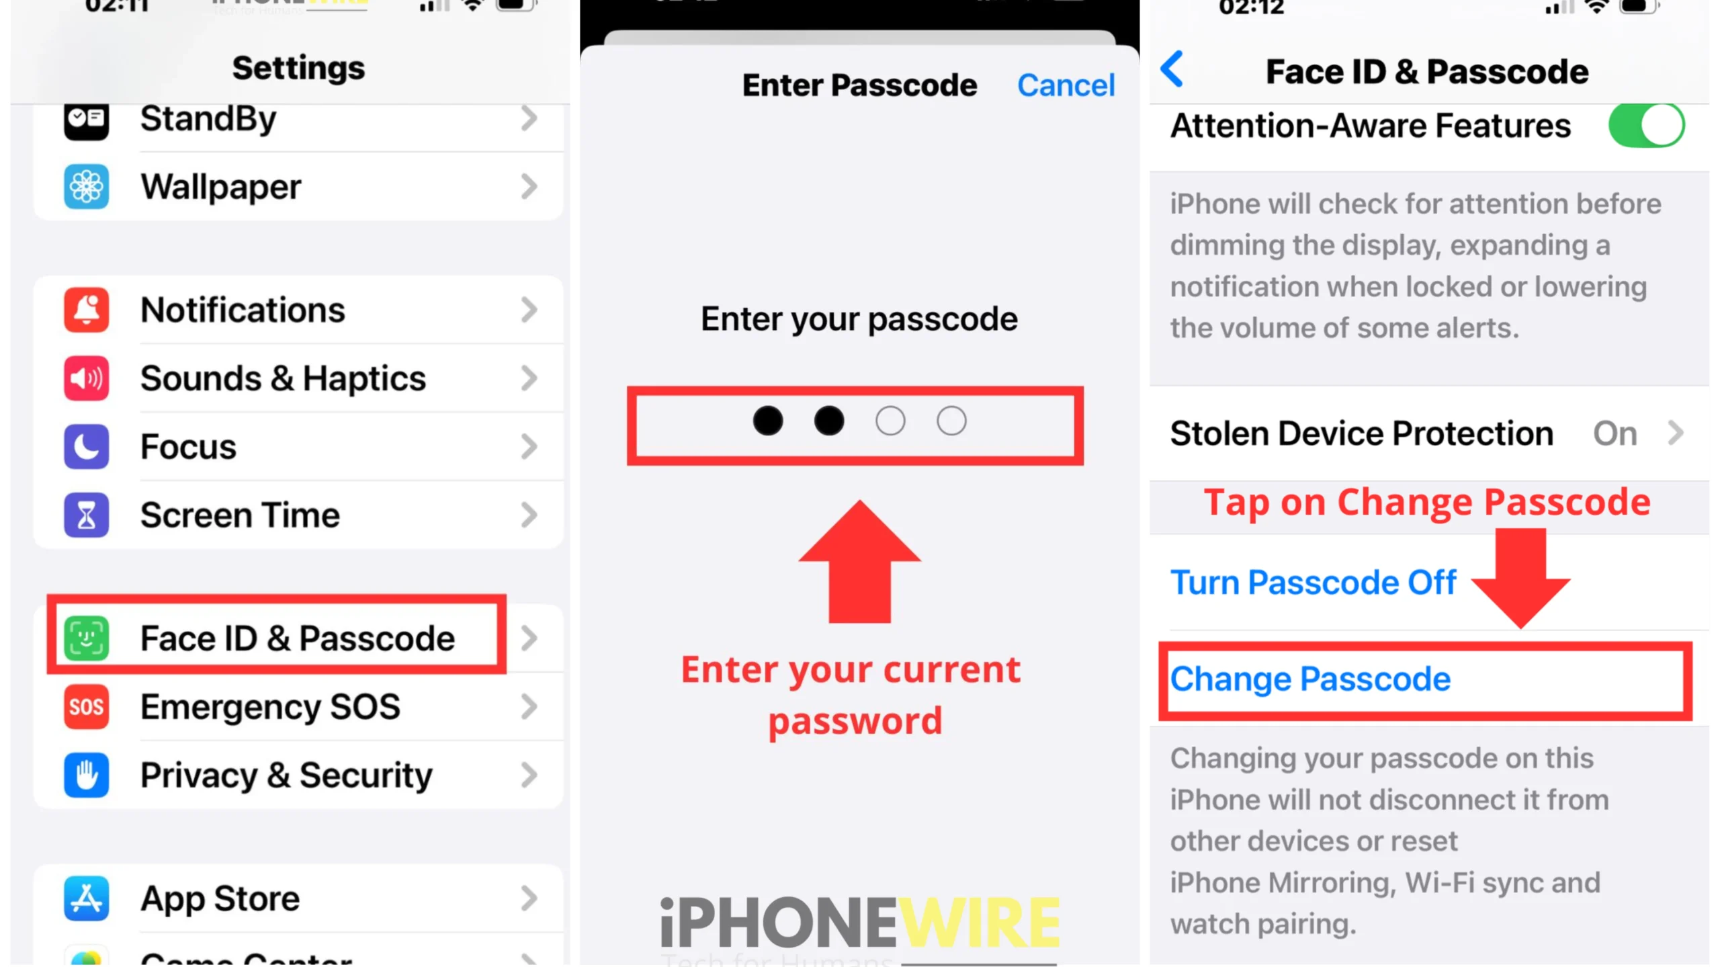
Task: Tap passcode input field
Action: coord(859,421)
